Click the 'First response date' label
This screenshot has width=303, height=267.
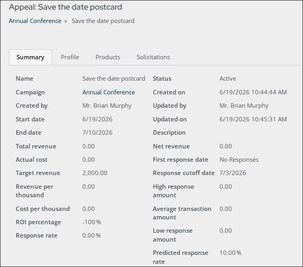coord(181,160)
